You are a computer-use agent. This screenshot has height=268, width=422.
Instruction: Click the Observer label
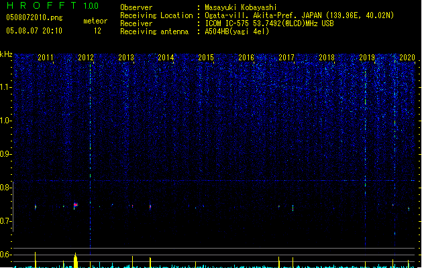pyautogui.click(x=136, y=7)
